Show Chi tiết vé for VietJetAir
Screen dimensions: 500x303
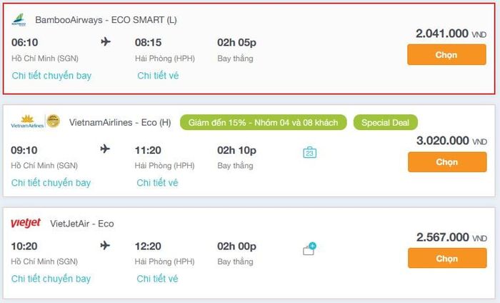pyautogui.click(x=157, y=279)
